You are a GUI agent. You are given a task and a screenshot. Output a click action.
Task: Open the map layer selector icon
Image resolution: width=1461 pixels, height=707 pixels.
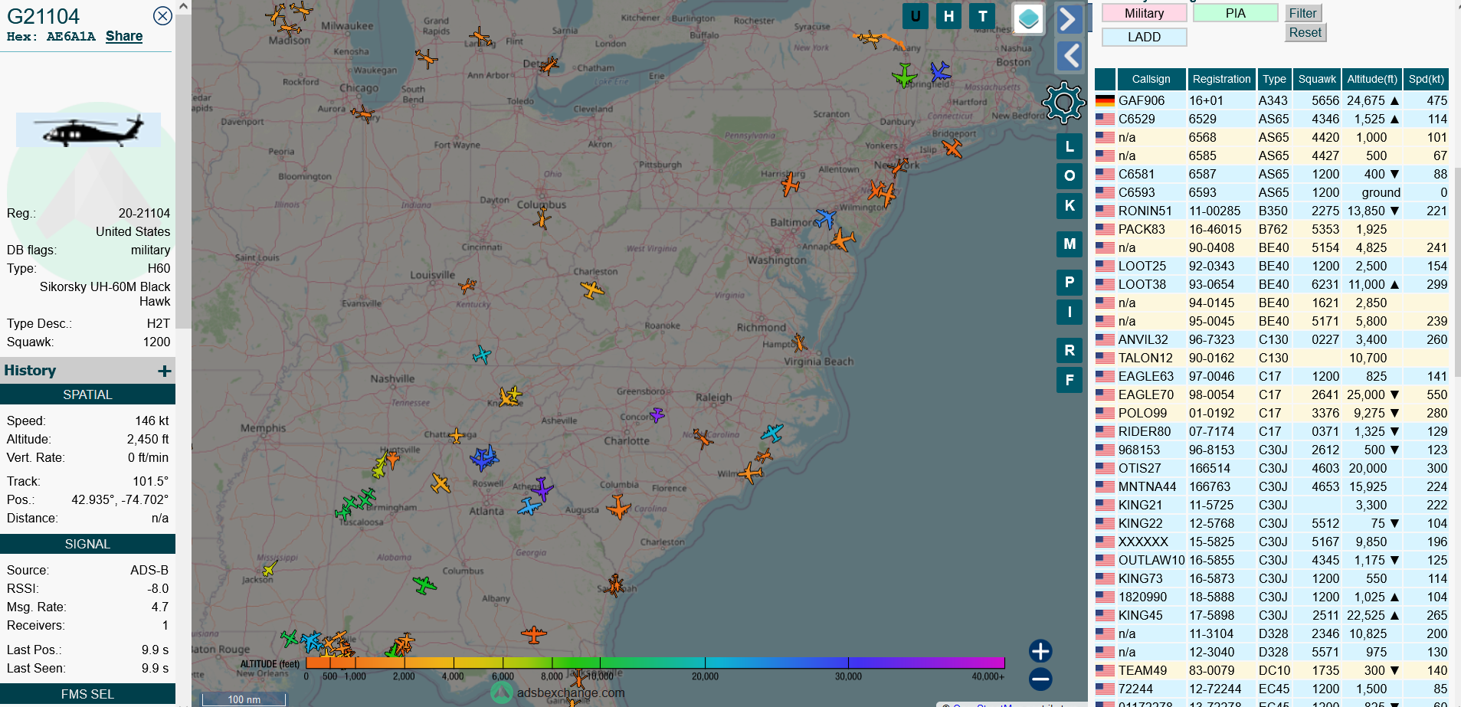1029,19
